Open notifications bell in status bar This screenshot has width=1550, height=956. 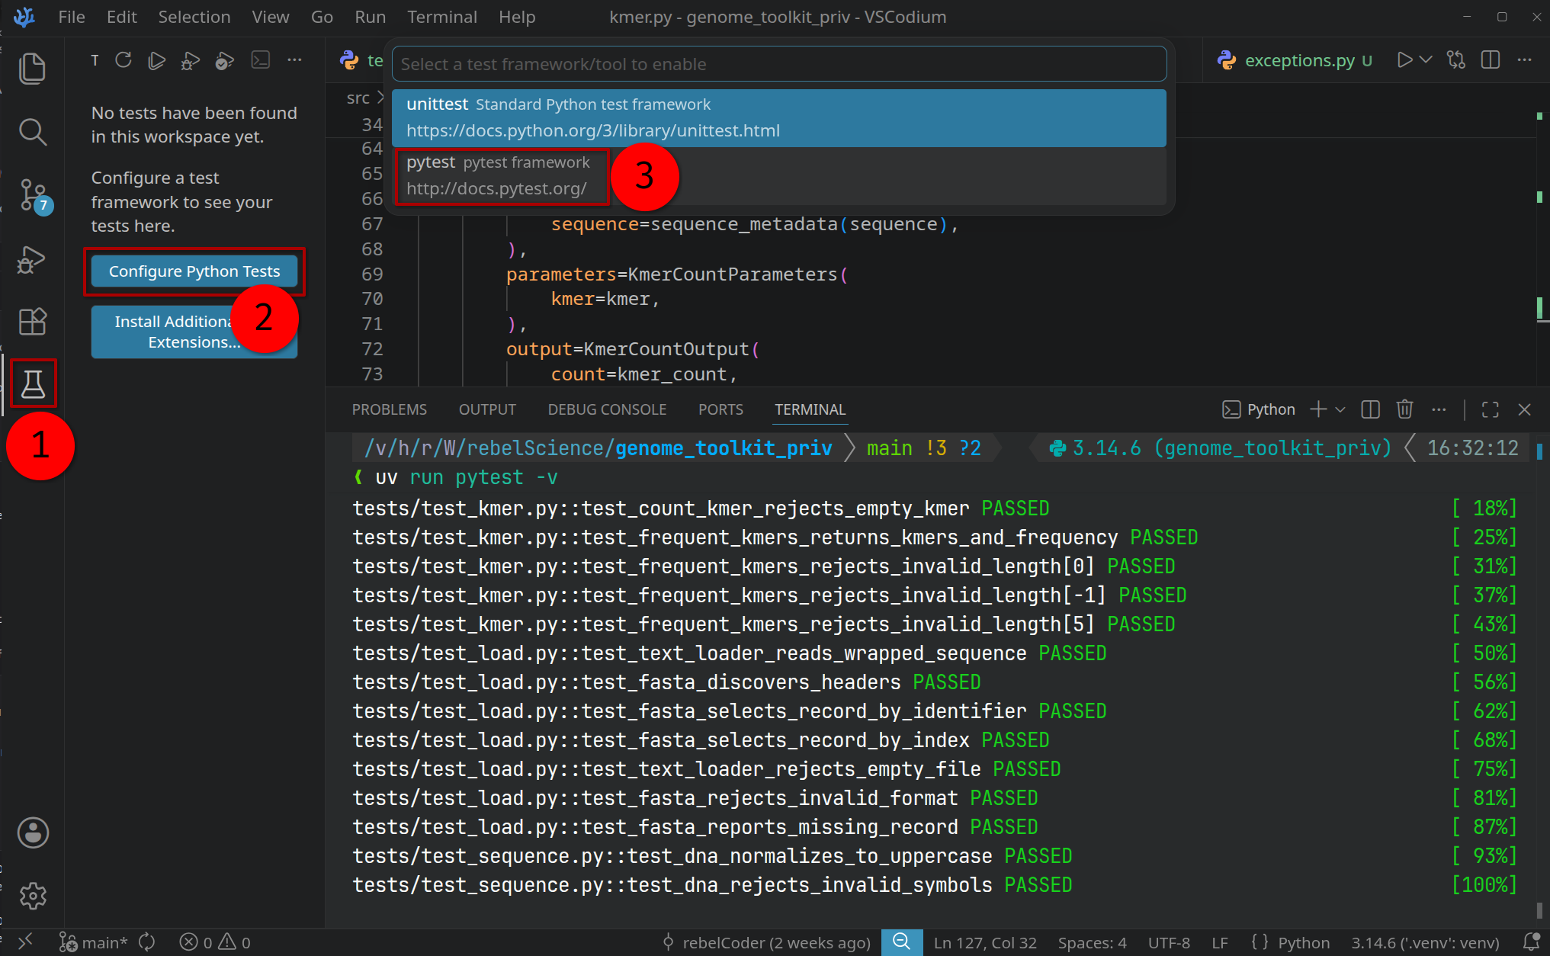(x=1530, y=942)
